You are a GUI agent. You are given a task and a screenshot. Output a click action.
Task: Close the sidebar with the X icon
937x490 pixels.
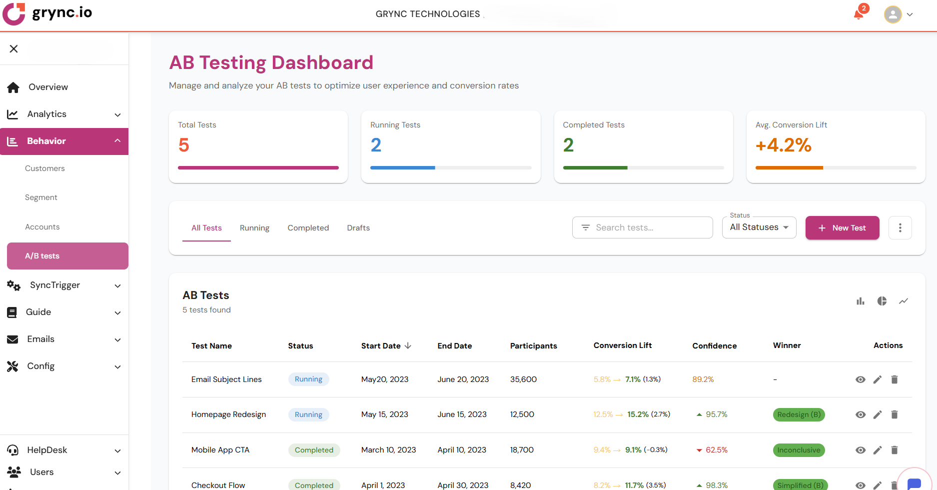click(14, 48)
